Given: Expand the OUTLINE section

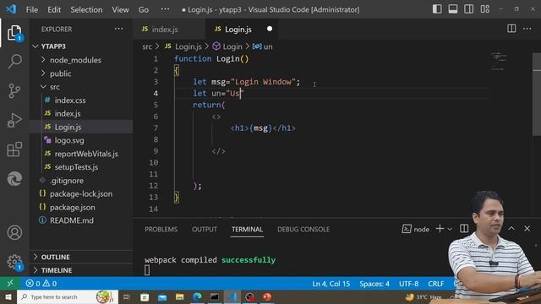Looking at the screenshot, I should click(x=55, y=257).
